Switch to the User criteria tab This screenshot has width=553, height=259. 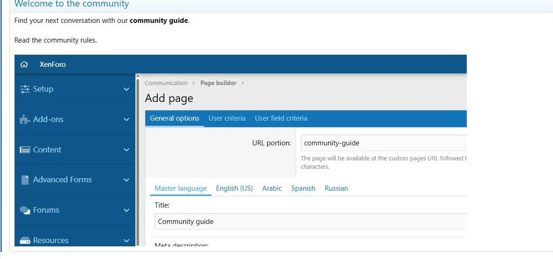(x=227, y=119)
